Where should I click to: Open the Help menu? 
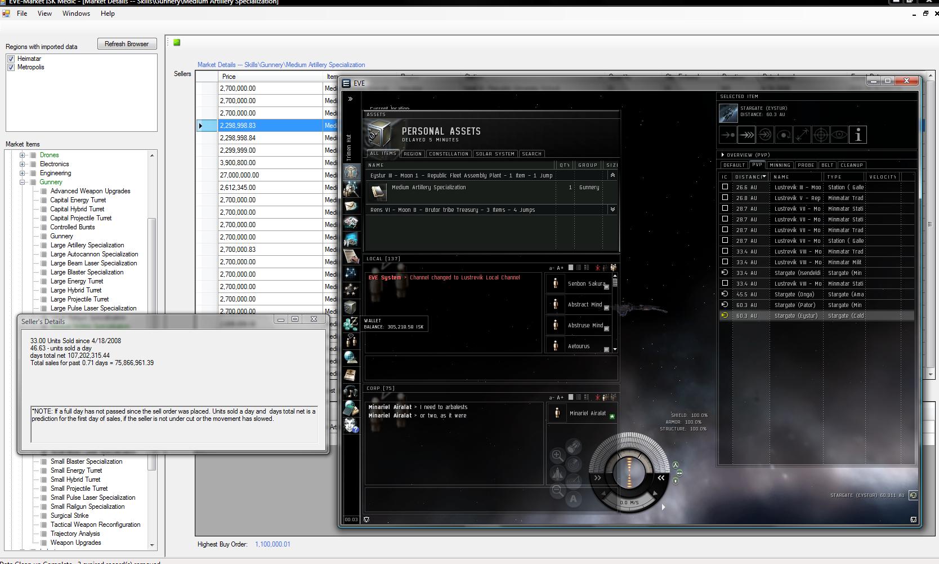(108, 14)
